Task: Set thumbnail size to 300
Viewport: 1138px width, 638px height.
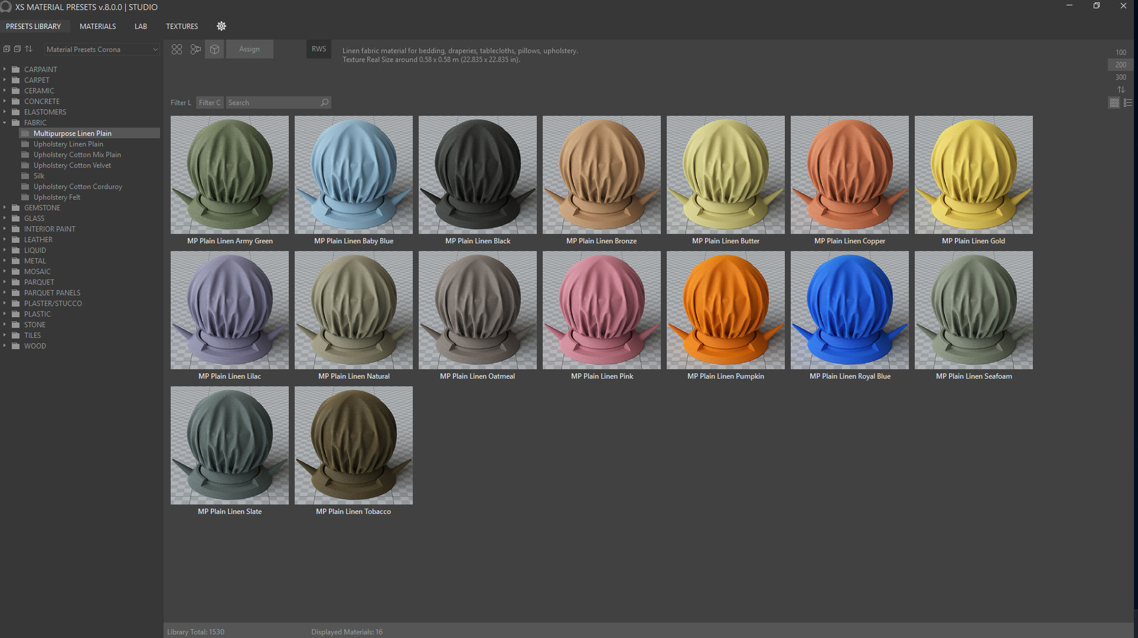Action: (x=1121, y=77)
